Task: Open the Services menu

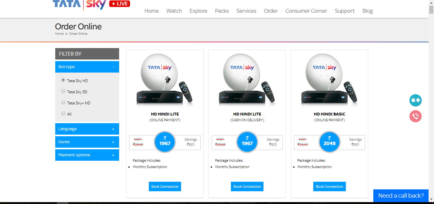Action: coord(246,11)
